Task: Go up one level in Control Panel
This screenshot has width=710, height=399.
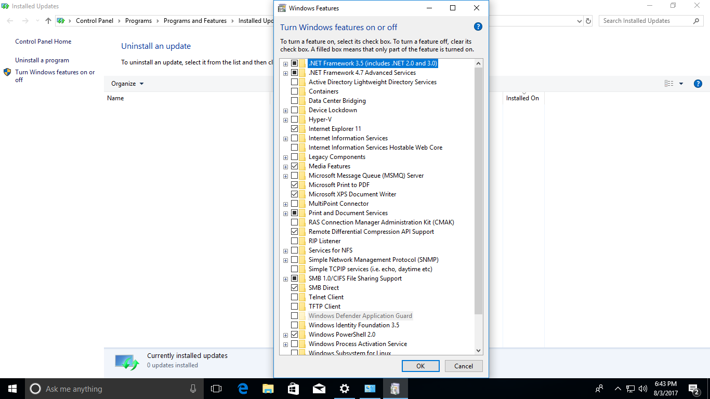Action: [48, 21]
